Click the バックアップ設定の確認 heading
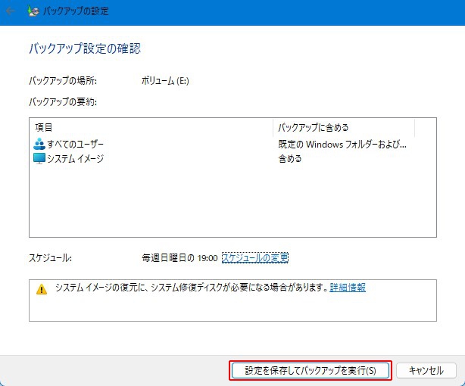The width and height of the screenshot is (465, 386). [85, 48]
